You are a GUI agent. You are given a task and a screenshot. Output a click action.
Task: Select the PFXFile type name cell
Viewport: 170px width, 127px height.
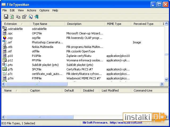[36, 60]
